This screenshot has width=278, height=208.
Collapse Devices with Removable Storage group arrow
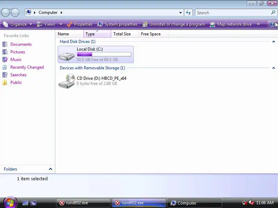click(273, 68)
